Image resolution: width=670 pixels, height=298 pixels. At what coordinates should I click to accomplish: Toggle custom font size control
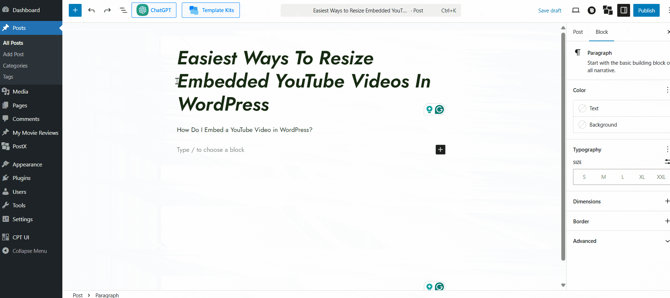667,162
